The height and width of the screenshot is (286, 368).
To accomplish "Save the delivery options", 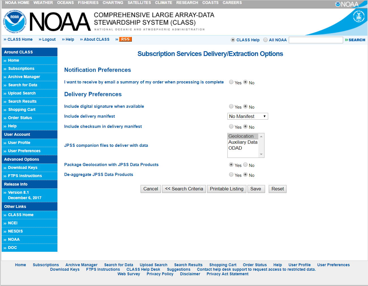I will tap(256, 189).
